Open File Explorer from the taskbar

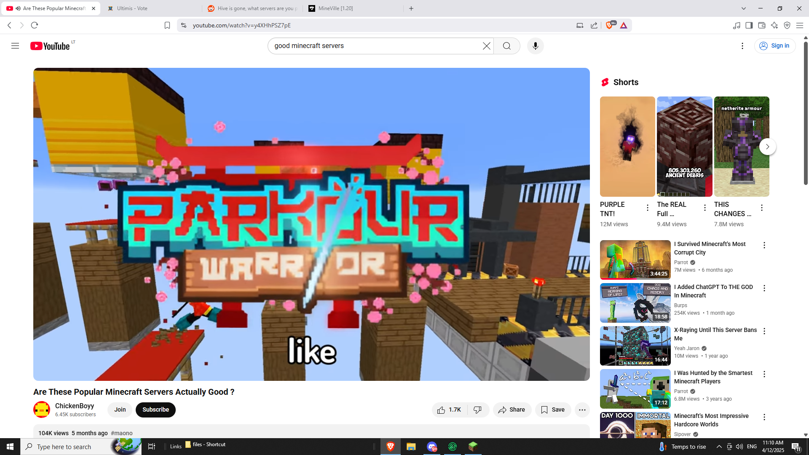point(411,447)
